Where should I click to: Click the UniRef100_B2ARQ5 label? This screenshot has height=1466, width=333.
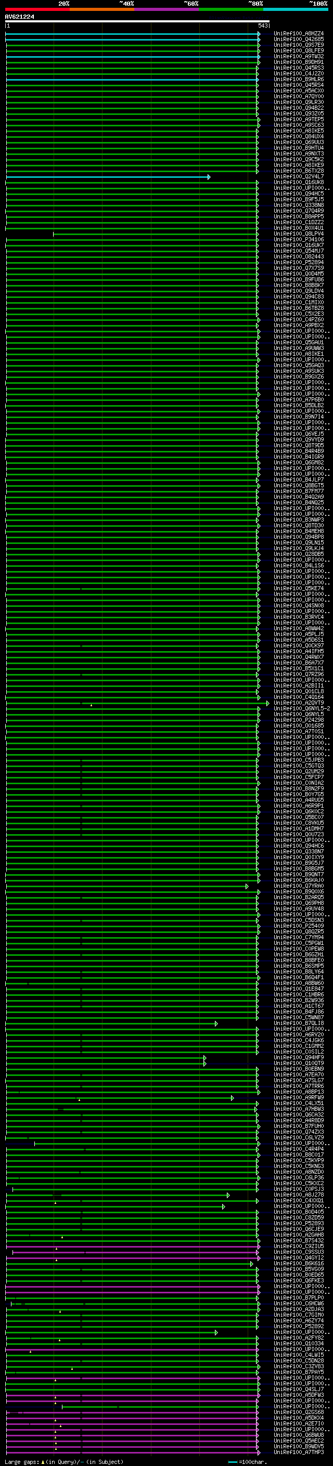[299, 897]
